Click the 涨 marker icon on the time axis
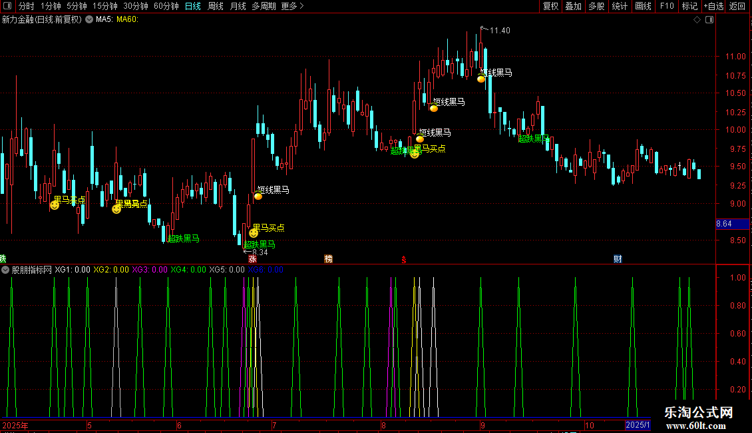 [x=252, y=258]
